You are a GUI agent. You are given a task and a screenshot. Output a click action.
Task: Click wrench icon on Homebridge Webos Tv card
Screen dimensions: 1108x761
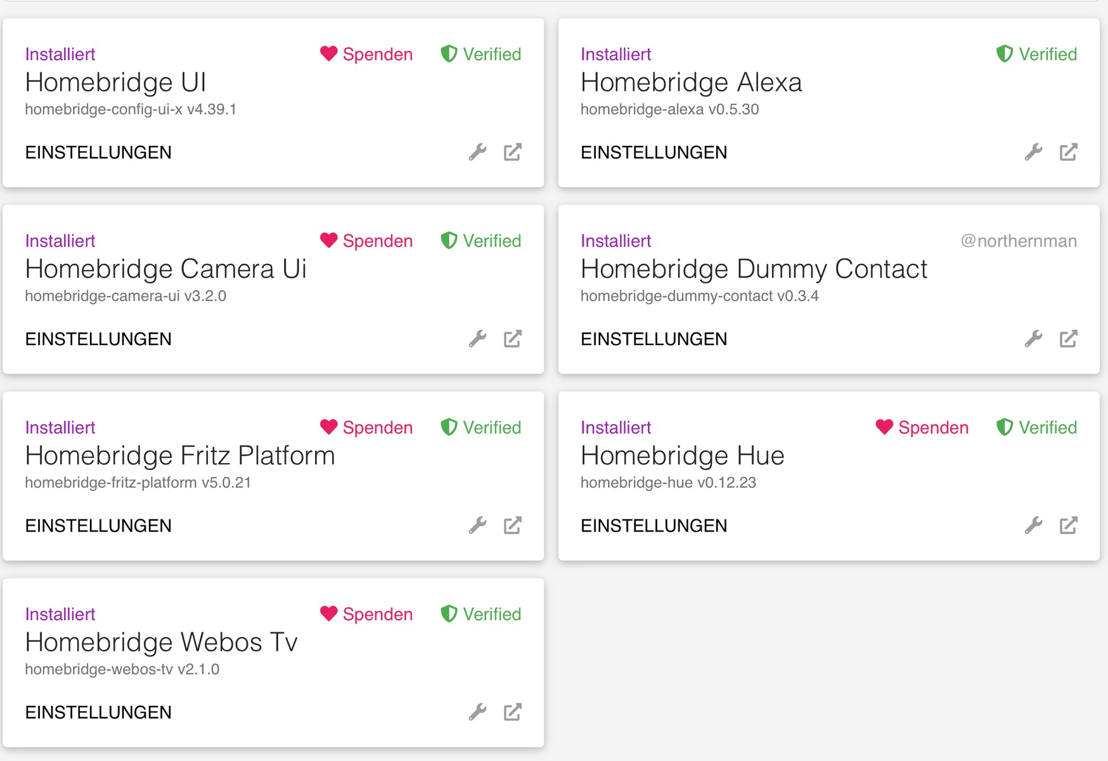pos(477,712)
